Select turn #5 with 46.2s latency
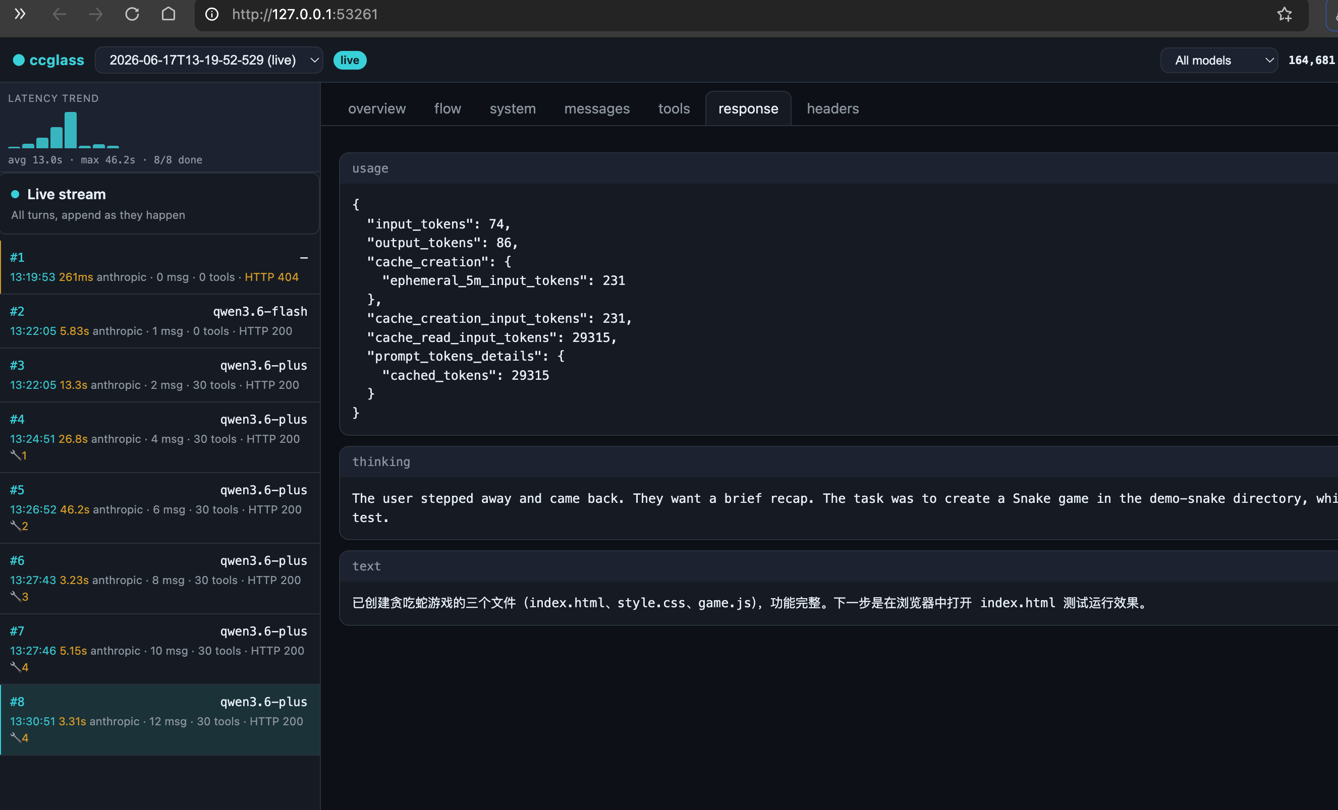The width and height of the screenshot is (1338, 810). point(159,508)
